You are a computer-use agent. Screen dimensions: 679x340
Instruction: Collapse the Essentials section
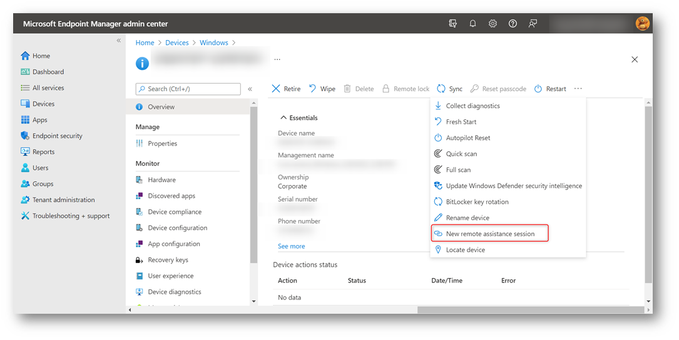(x=299, y=117)
